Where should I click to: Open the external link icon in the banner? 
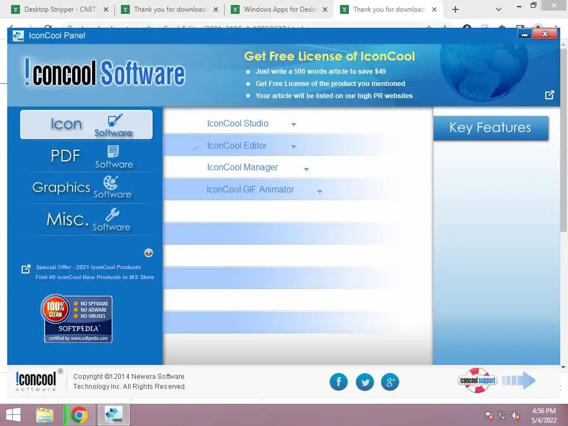550,95
